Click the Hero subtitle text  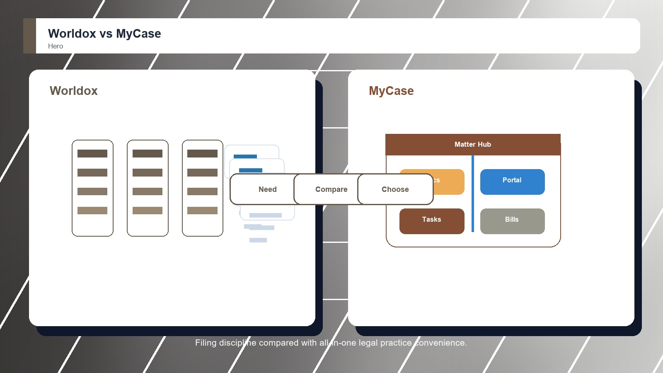tap(56, 46)
